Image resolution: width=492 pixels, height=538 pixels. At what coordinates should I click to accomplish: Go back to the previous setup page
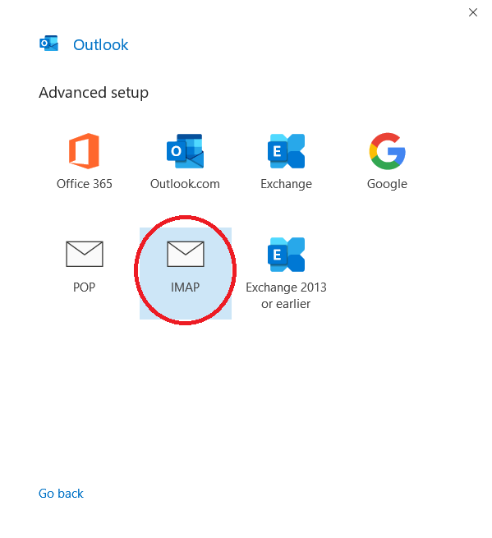point(61,494)
